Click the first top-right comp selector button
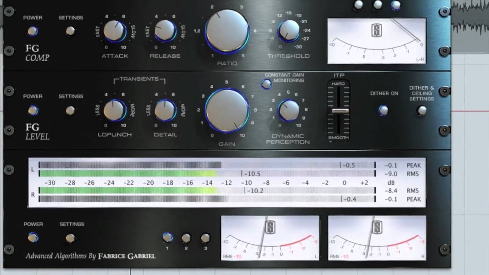Viewport: 489px width, 275px height. [x=358, y=5]
